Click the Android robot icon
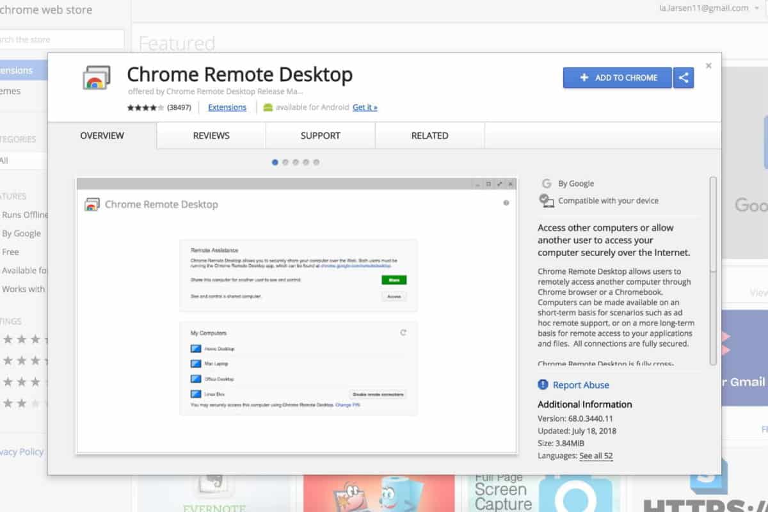 268,108
